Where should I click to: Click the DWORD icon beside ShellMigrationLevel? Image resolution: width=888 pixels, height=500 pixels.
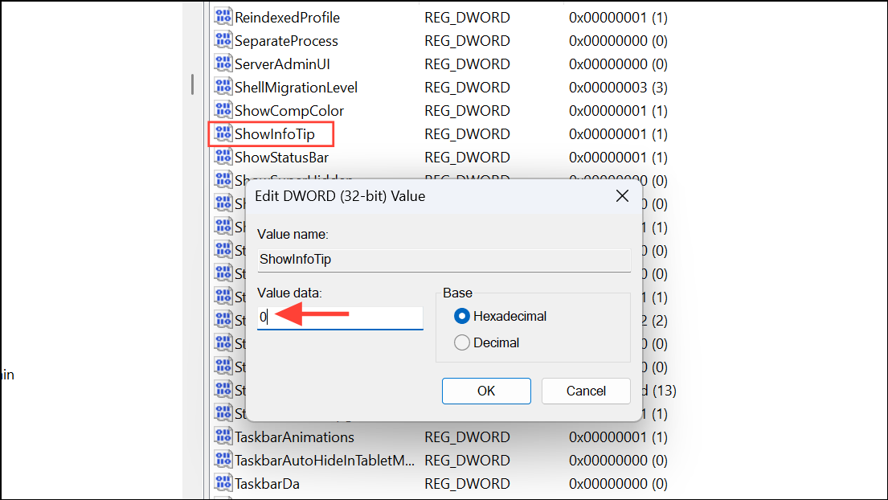[x=223, y=87]
